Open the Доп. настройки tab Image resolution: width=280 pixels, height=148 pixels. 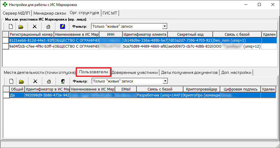click(x=236, y=72)
